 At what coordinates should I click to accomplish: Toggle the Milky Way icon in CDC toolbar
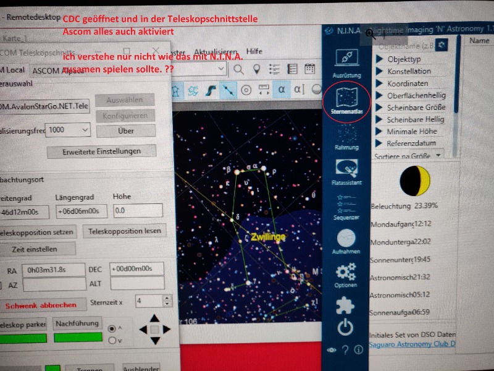coord(211,90)
